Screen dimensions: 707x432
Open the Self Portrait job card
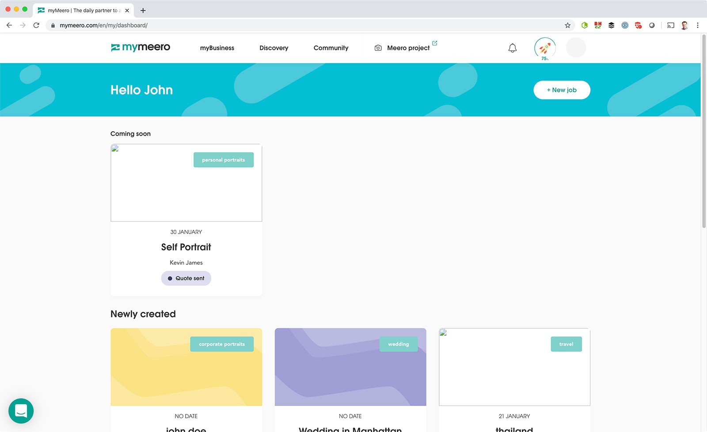tap(186, 247)
